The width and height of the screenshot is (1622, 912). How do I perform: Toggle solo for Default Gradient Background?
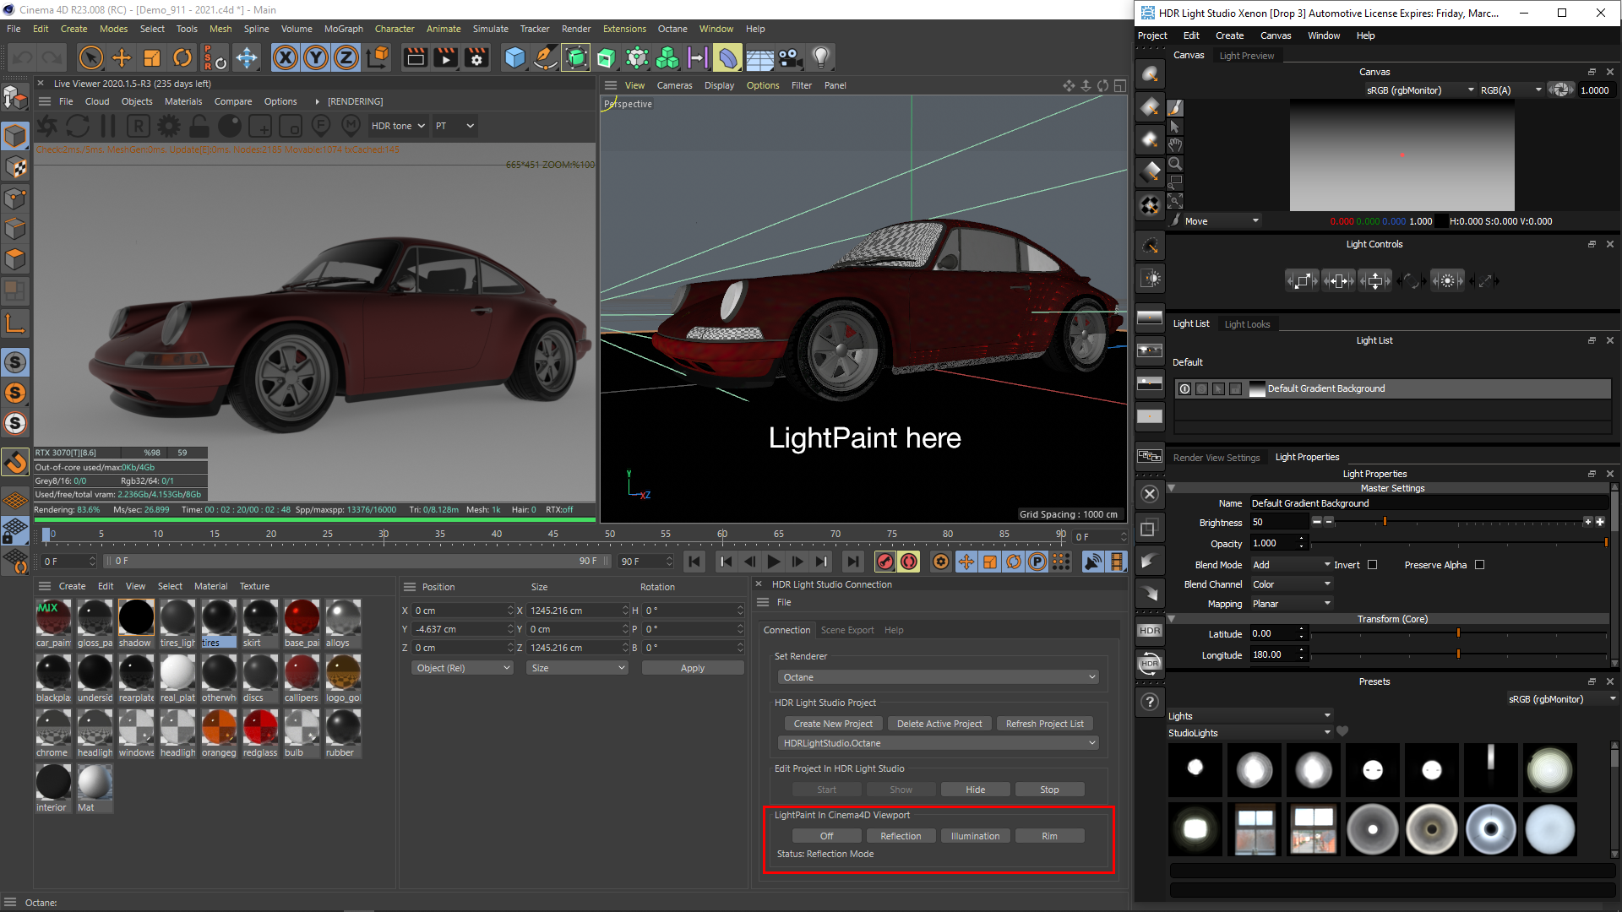click(1202, 389)
